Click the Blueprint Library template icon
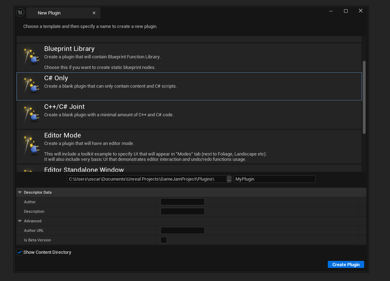The width and height of the screenshot is (390, 281). [x=31, y=57]
